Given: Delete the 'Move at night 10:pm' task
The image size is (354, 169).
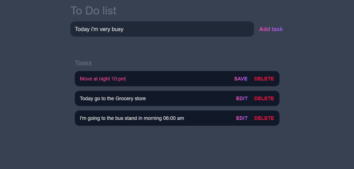Looking at the screenshot, I should point(264,79).
